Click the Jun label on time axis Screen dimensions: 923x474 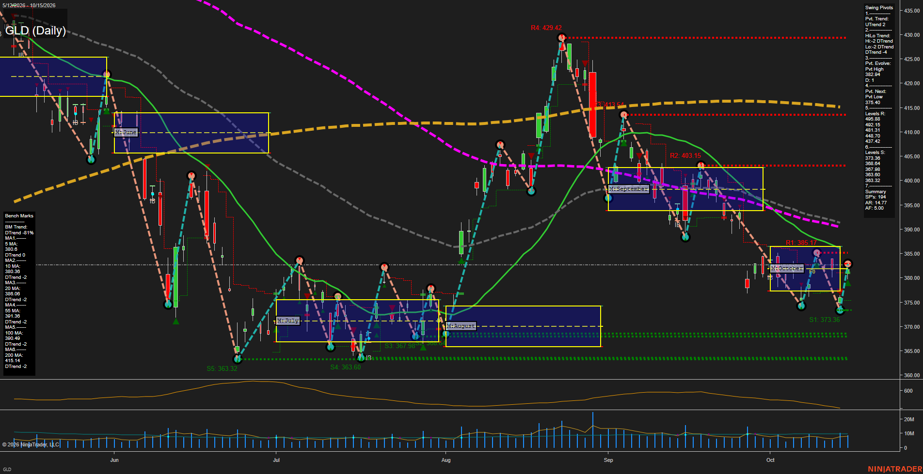(114, 460)
